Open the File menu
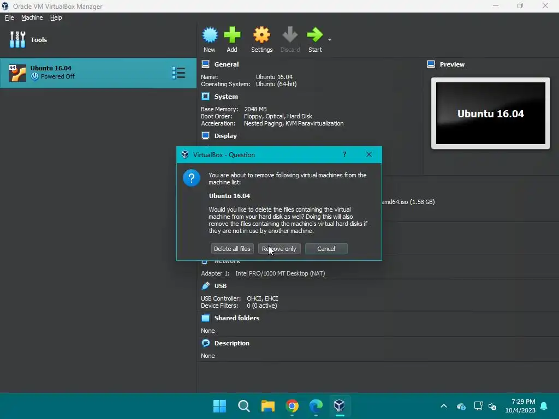Viewport: 559px width, 419px height. coord(9,17)
